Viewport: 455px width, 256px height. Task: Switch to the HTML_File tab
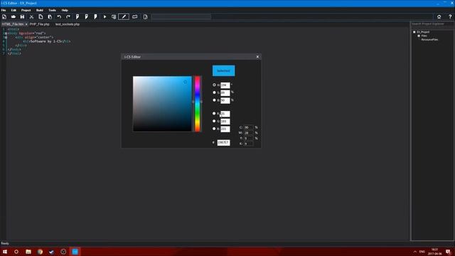point(13,24)
